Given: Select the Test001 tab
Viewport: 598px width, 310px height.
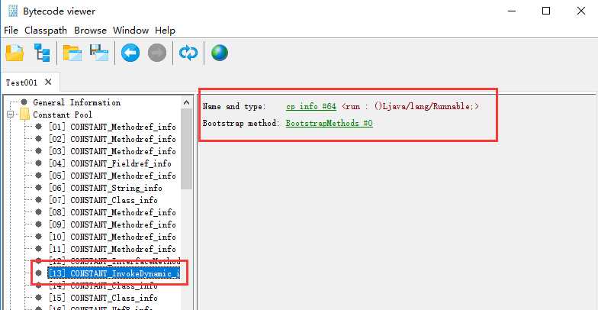Looking at the screenshot, I should coord(21,82).
